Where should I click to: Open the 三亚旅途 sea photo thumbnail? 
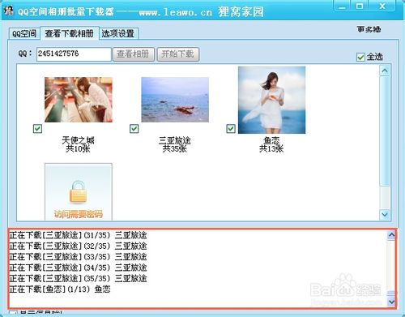coord(175,100)
